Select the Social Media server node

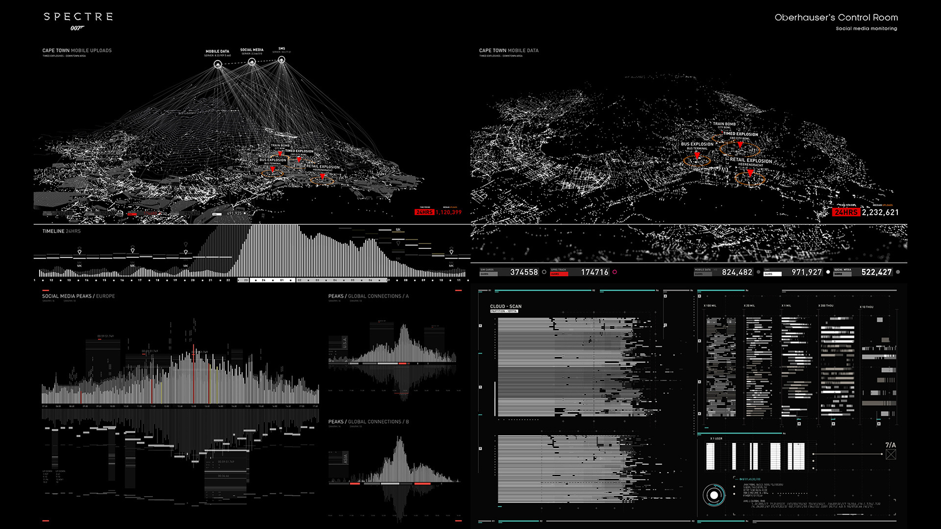pyautogui.click(x=251, y=62)
